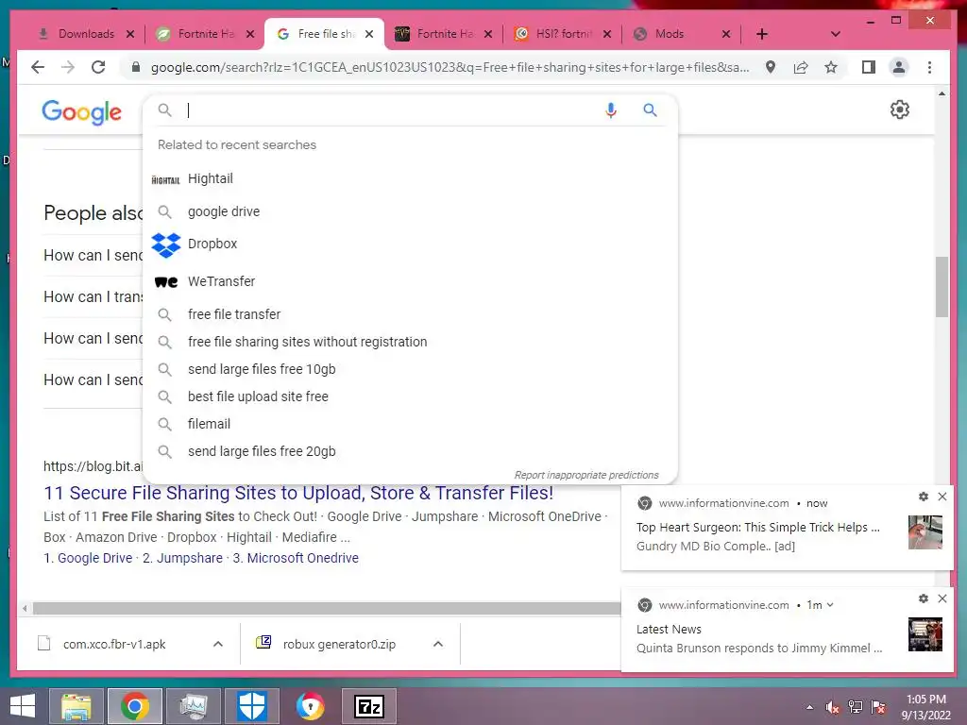967x725 pixels.
Task: Select the Dropbox suggestion
Action: 410,244
